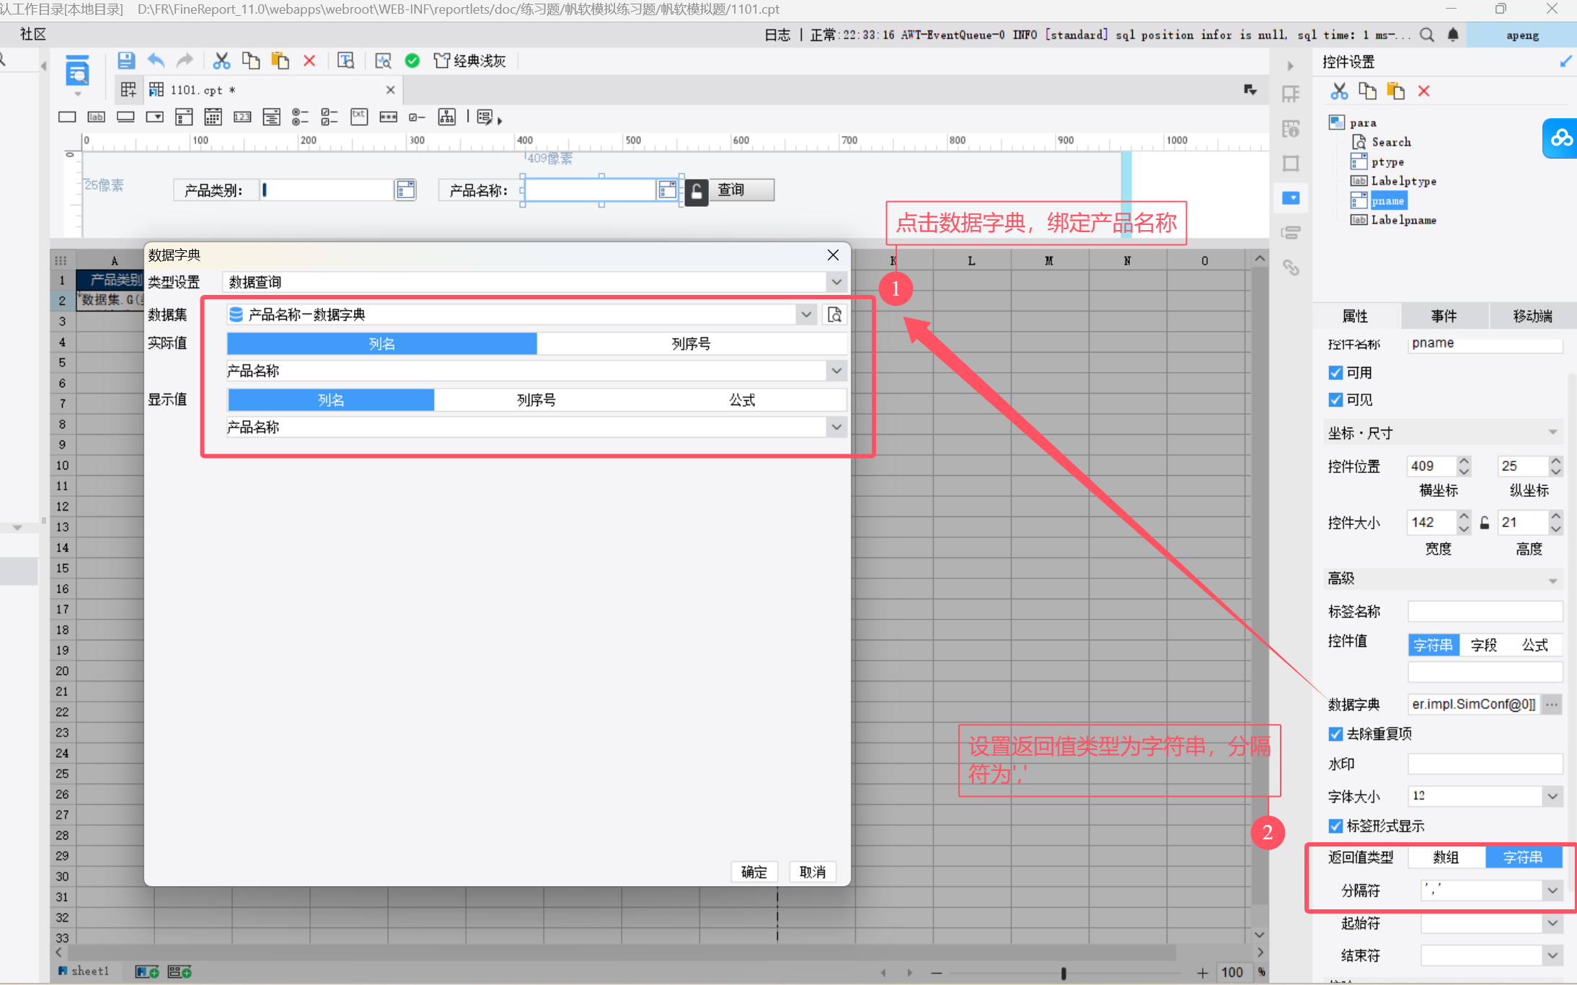Click the red delete icon in widget settings
This screenshot has width=1577, height=985.
click(1423, 91)
